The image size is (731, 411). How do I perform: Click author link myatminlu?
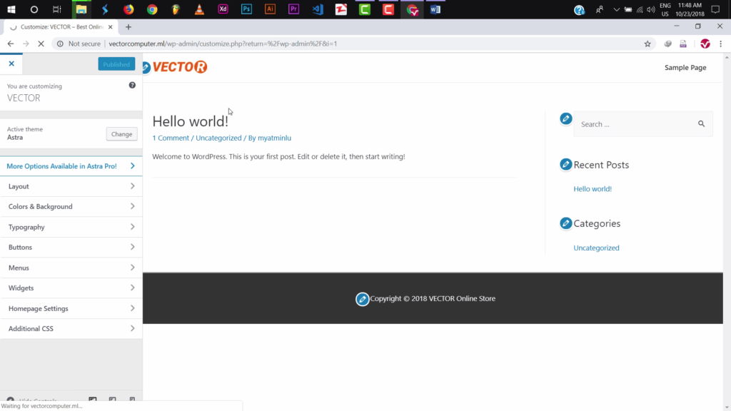[x=274, y=138]
